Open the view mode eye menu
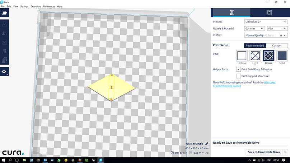This screenshot has height=163, width=290. (x=4, y=72)
